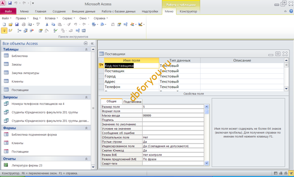
Task: Open the Библиотека table in navigation
Action: (19, 56)
